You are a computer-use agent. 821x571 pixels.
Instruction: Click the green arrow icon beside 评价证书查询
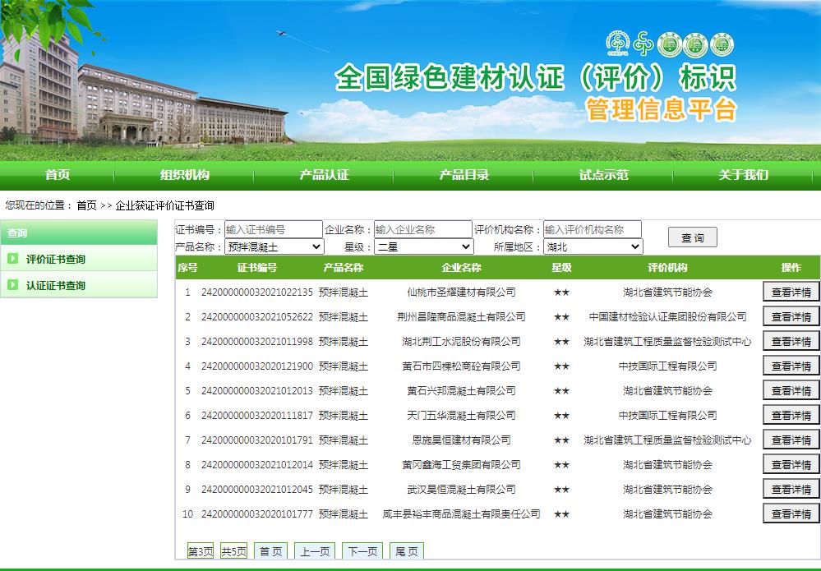(13, 259)
